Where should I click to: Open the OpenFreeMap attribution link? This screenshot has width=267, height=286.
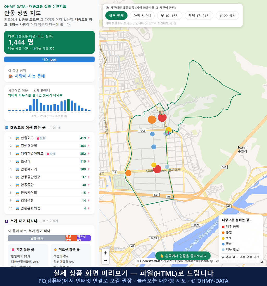(x=185, y=261)
